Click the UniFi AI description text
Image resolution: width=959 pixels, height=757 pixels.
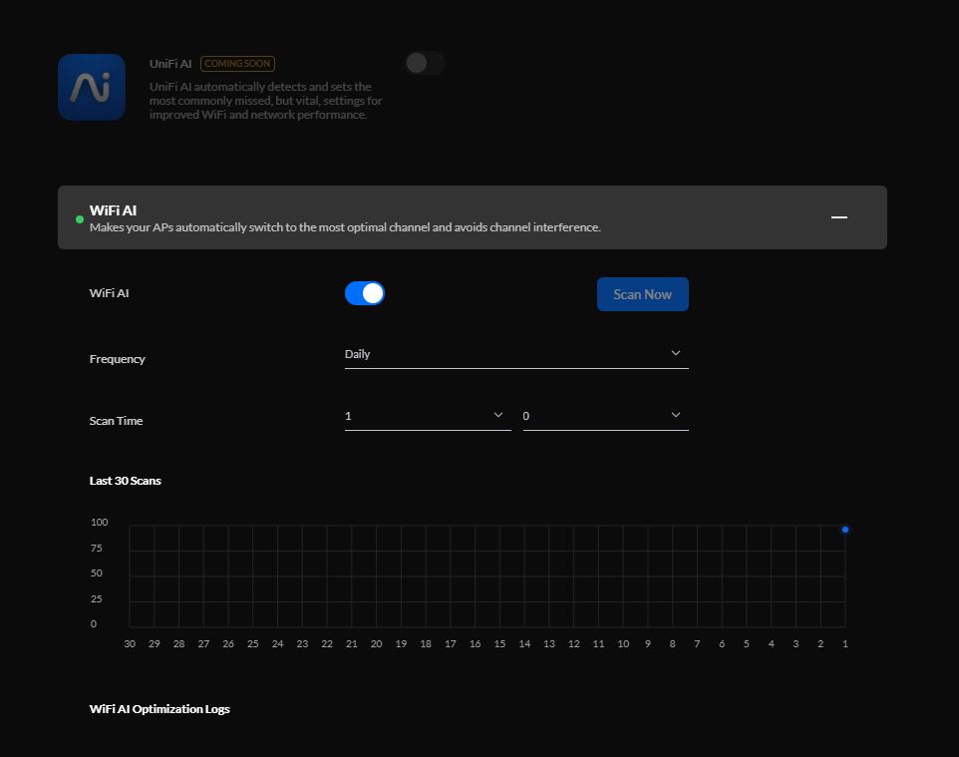tap(266, 101)
